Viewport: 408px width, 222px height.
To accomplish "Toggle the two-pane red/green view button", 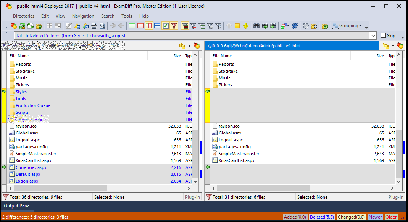I will tap(148, 26).
